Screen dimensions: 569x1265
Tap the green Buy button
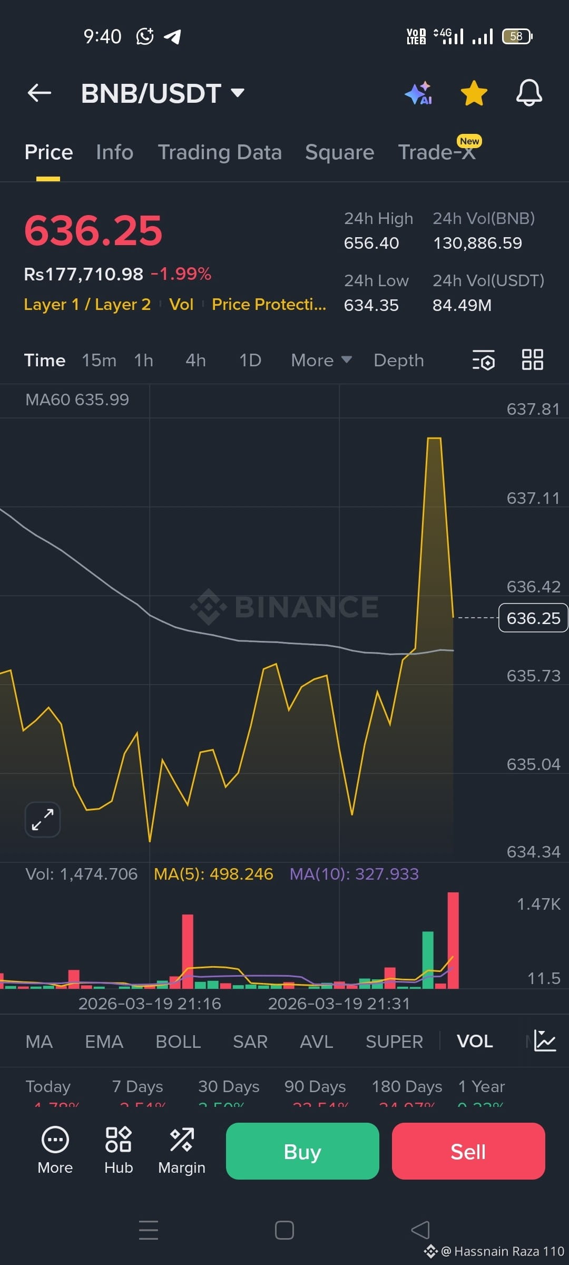[302, 1151]
